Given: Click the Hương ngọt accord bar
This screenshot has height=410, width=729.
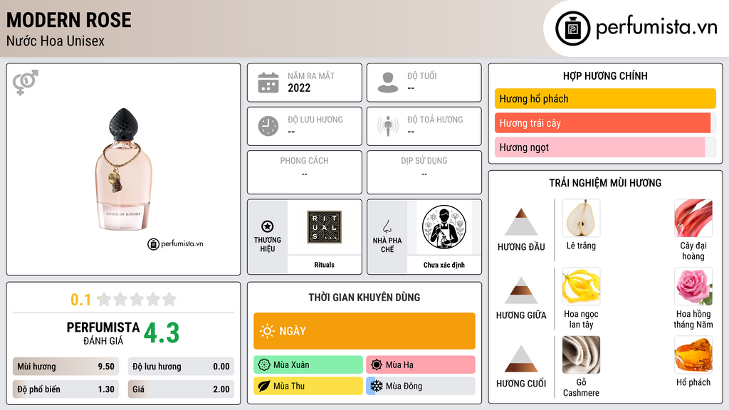Looking at the screenshot, I should pos(605,147).
